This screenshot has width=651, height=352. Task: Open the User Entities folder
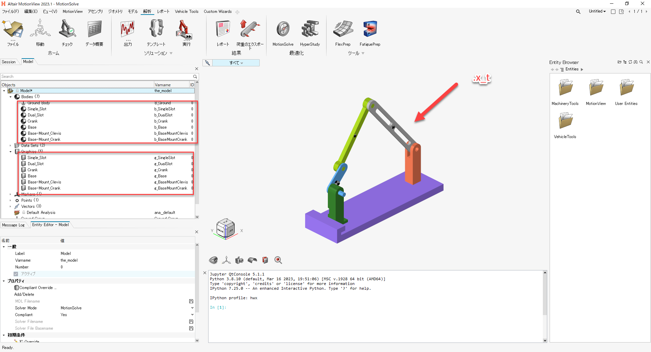tap(626, 92)
